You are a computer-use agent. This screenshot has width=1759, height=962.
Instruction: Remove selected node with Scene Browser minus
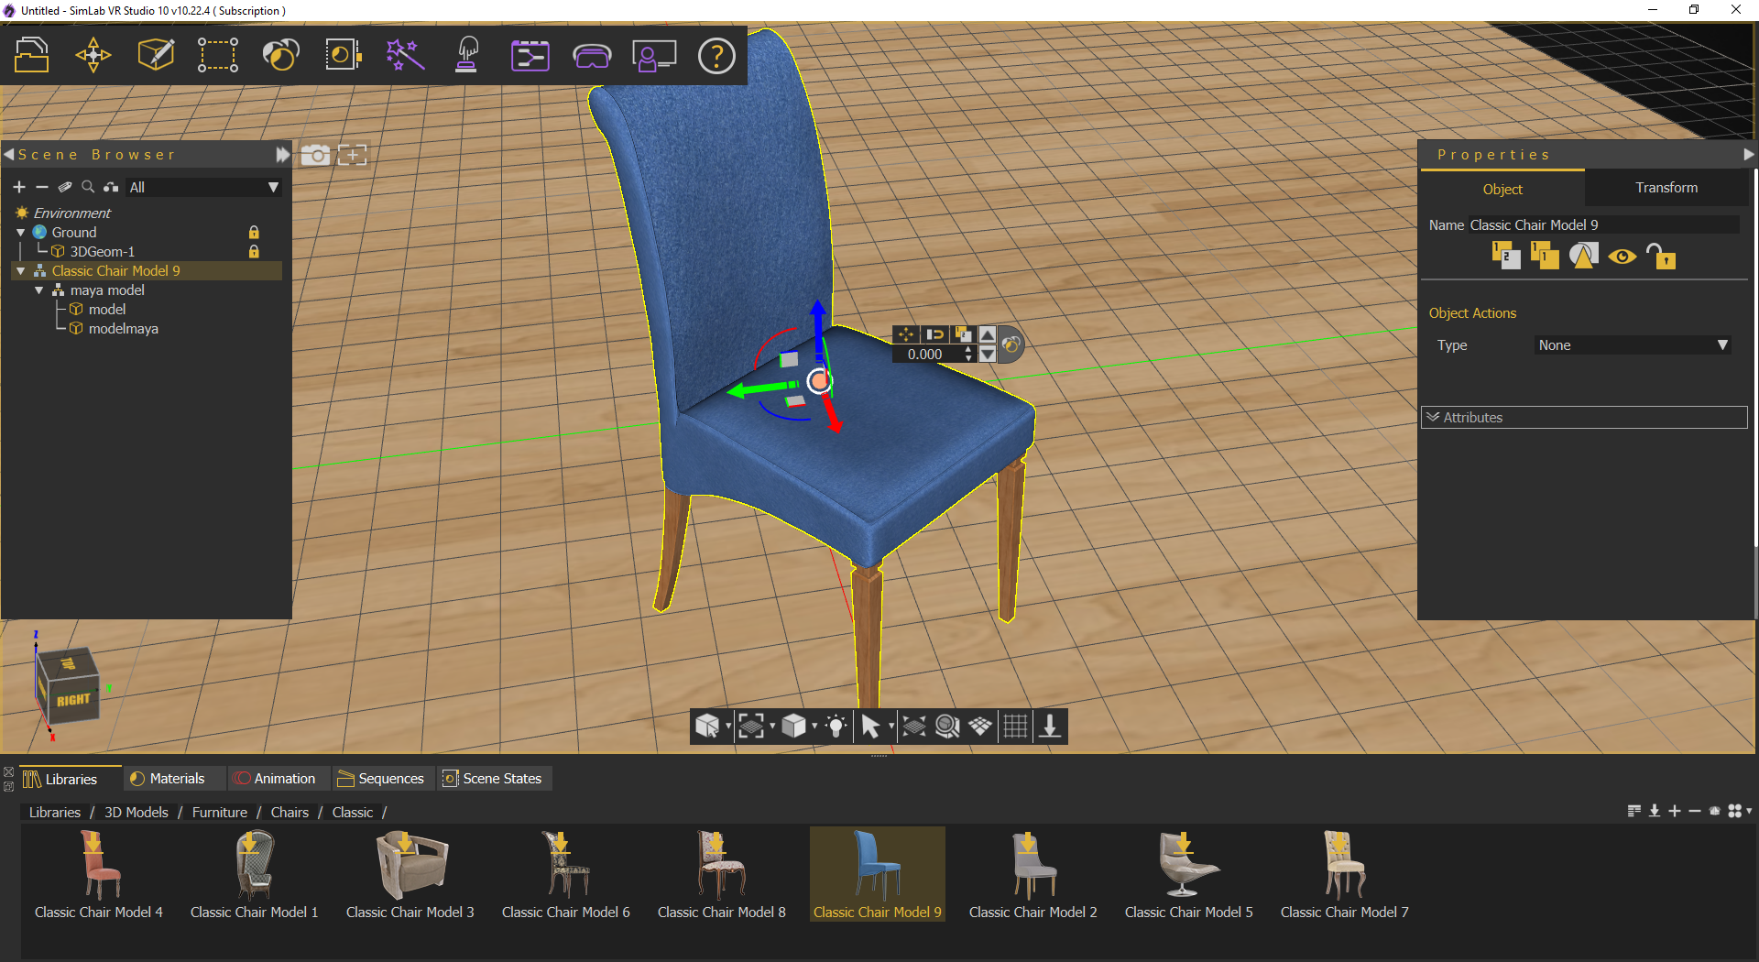41,187
